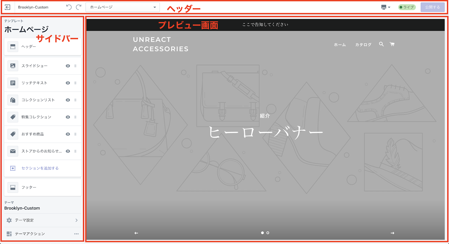Viewport: 449px width, 244px height.
Task: Click the セクションを追加する link
Action: tap(40, 168)
